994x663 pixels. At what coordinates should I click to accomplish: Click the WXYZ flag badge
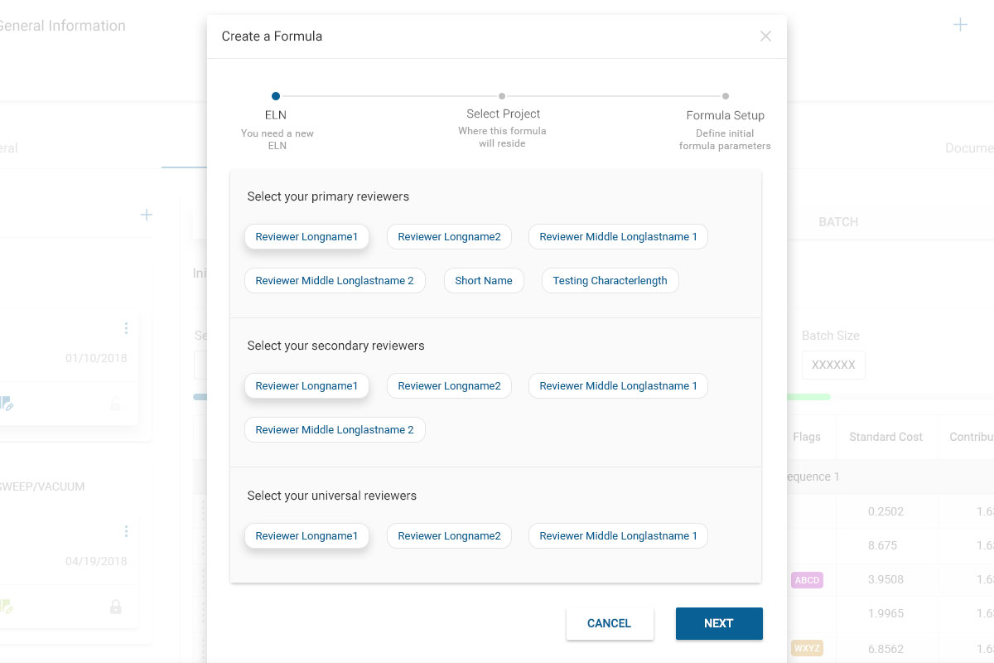807,648
